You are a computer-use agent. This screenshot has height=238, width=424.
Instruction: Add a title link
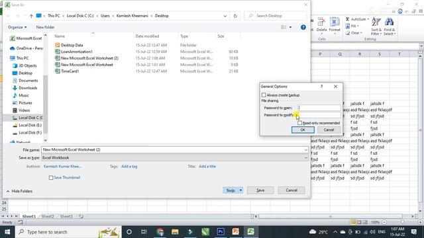207,167
